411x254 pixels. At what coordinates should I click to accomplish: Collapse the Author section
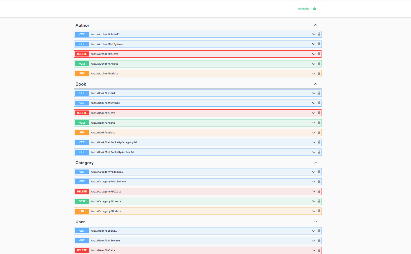(x=316, y=25)
